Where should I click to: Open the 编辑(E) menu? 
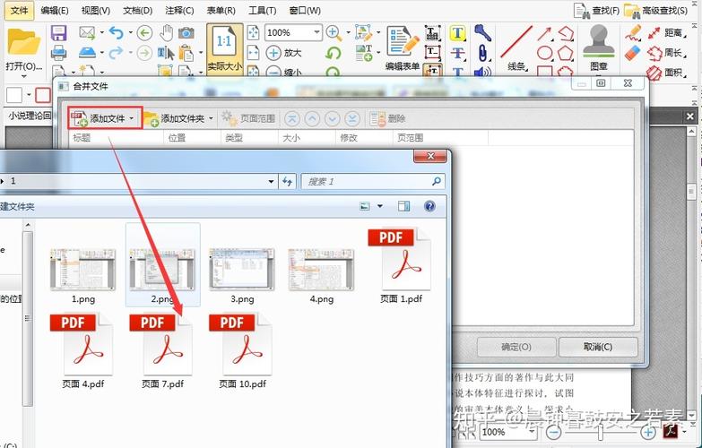(x=54, y=10)
